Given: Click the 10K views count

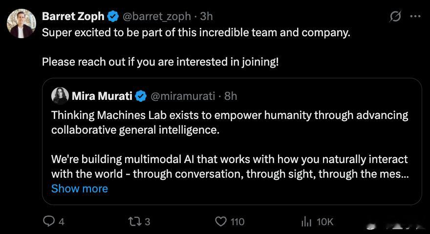Looking at the screenshot, I should 325,222.
